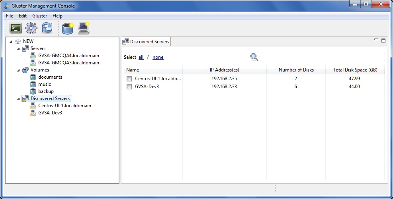Sort by Total Disk Space column header
The width and height of the screenshot is (393, 199).
[x=355, y=70]
